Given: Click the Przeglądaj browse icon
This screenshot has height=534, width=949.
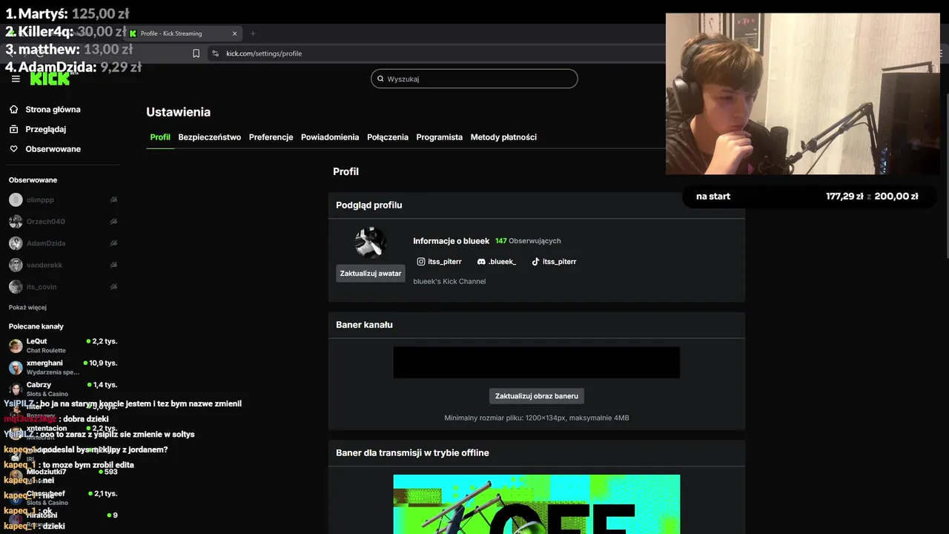Looking at the screenshot, I should (13, 129).
